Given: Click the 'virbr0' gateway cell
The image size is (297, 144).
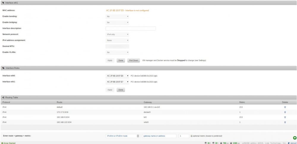Looking at the screenshot, I should pyautogui.click(x=146, y=122).
